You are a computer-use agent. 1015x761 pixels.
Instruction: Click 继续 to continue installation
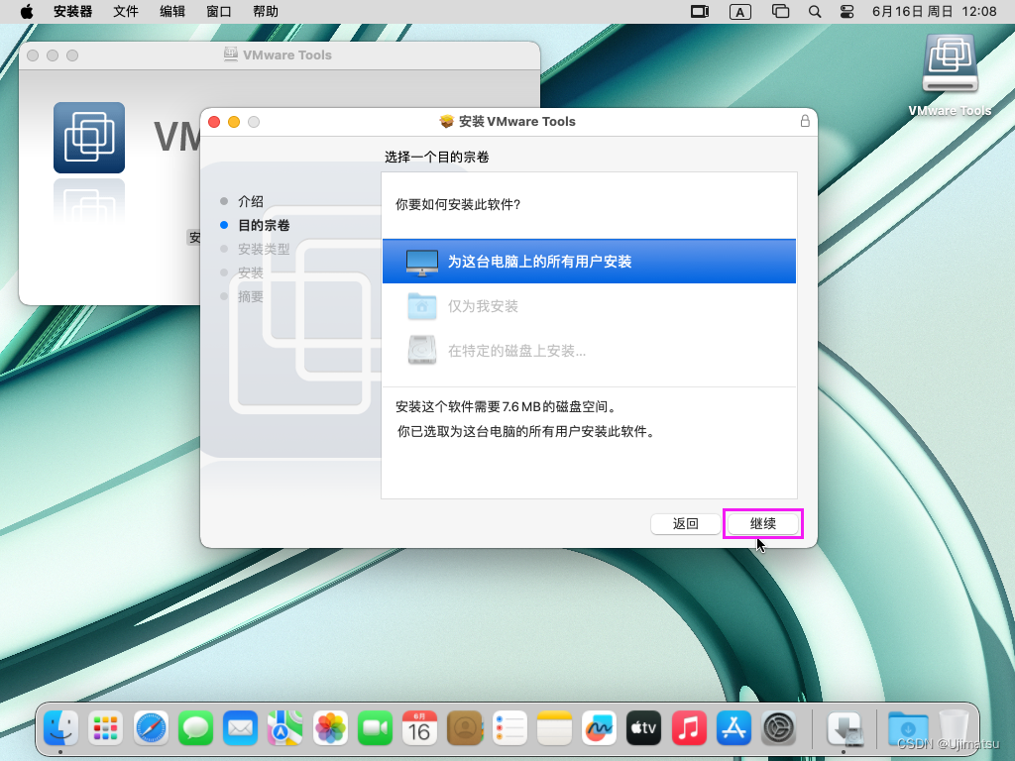pyautogui.click(x=762, y=523)
